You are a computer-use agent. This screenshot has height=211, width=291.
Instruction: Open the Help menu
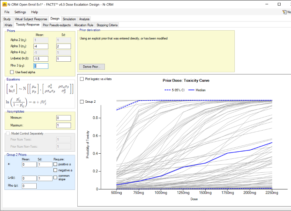[x=35, y=12]
